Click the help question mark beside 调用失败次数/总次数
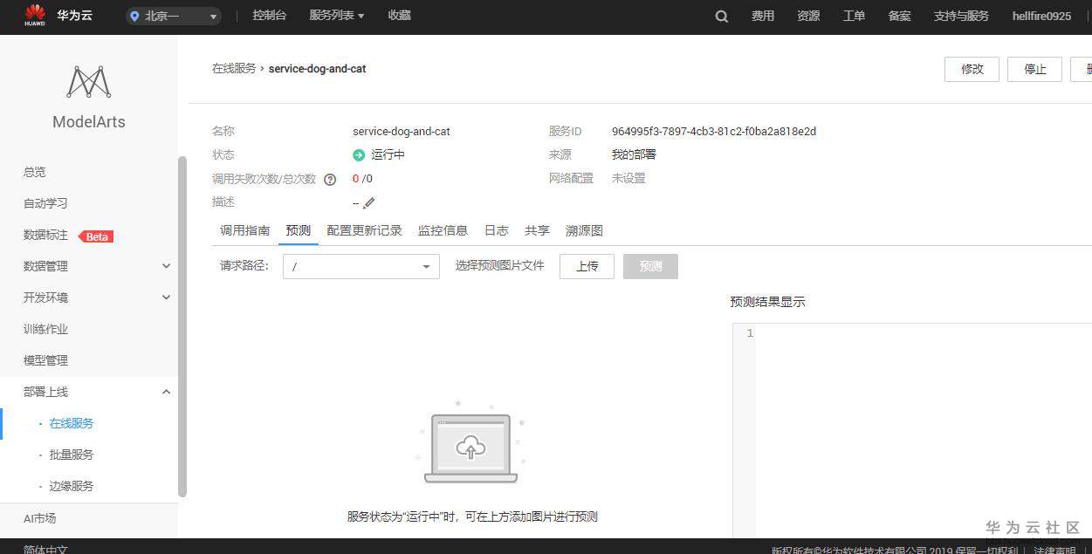Image resolution: width=1092 pixels, height=554 pixels. (330, 180)
